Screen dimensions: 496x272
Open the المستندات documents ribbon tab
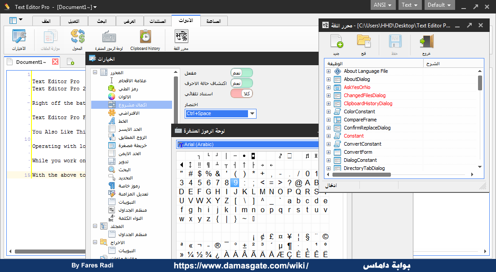(x=158, y=21)
